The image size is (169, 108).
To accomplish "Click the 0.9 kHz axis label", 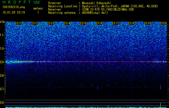I will tap(2, 62).
